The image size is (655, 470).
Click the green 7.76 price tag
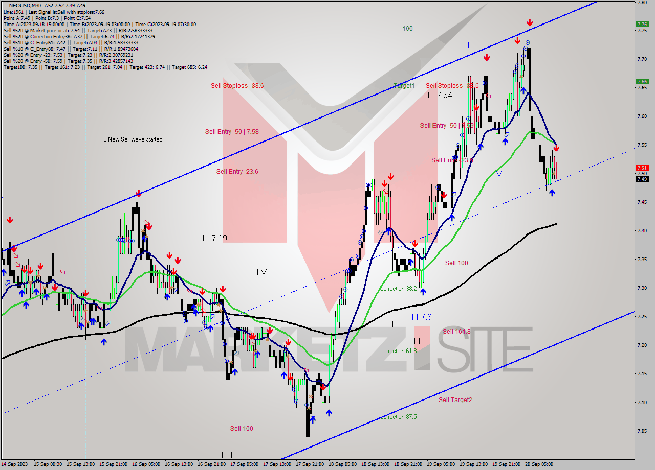[x=642, y=24]
